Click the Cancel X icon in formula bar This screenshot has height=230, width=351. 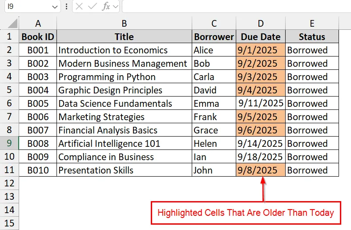point(79,7)
